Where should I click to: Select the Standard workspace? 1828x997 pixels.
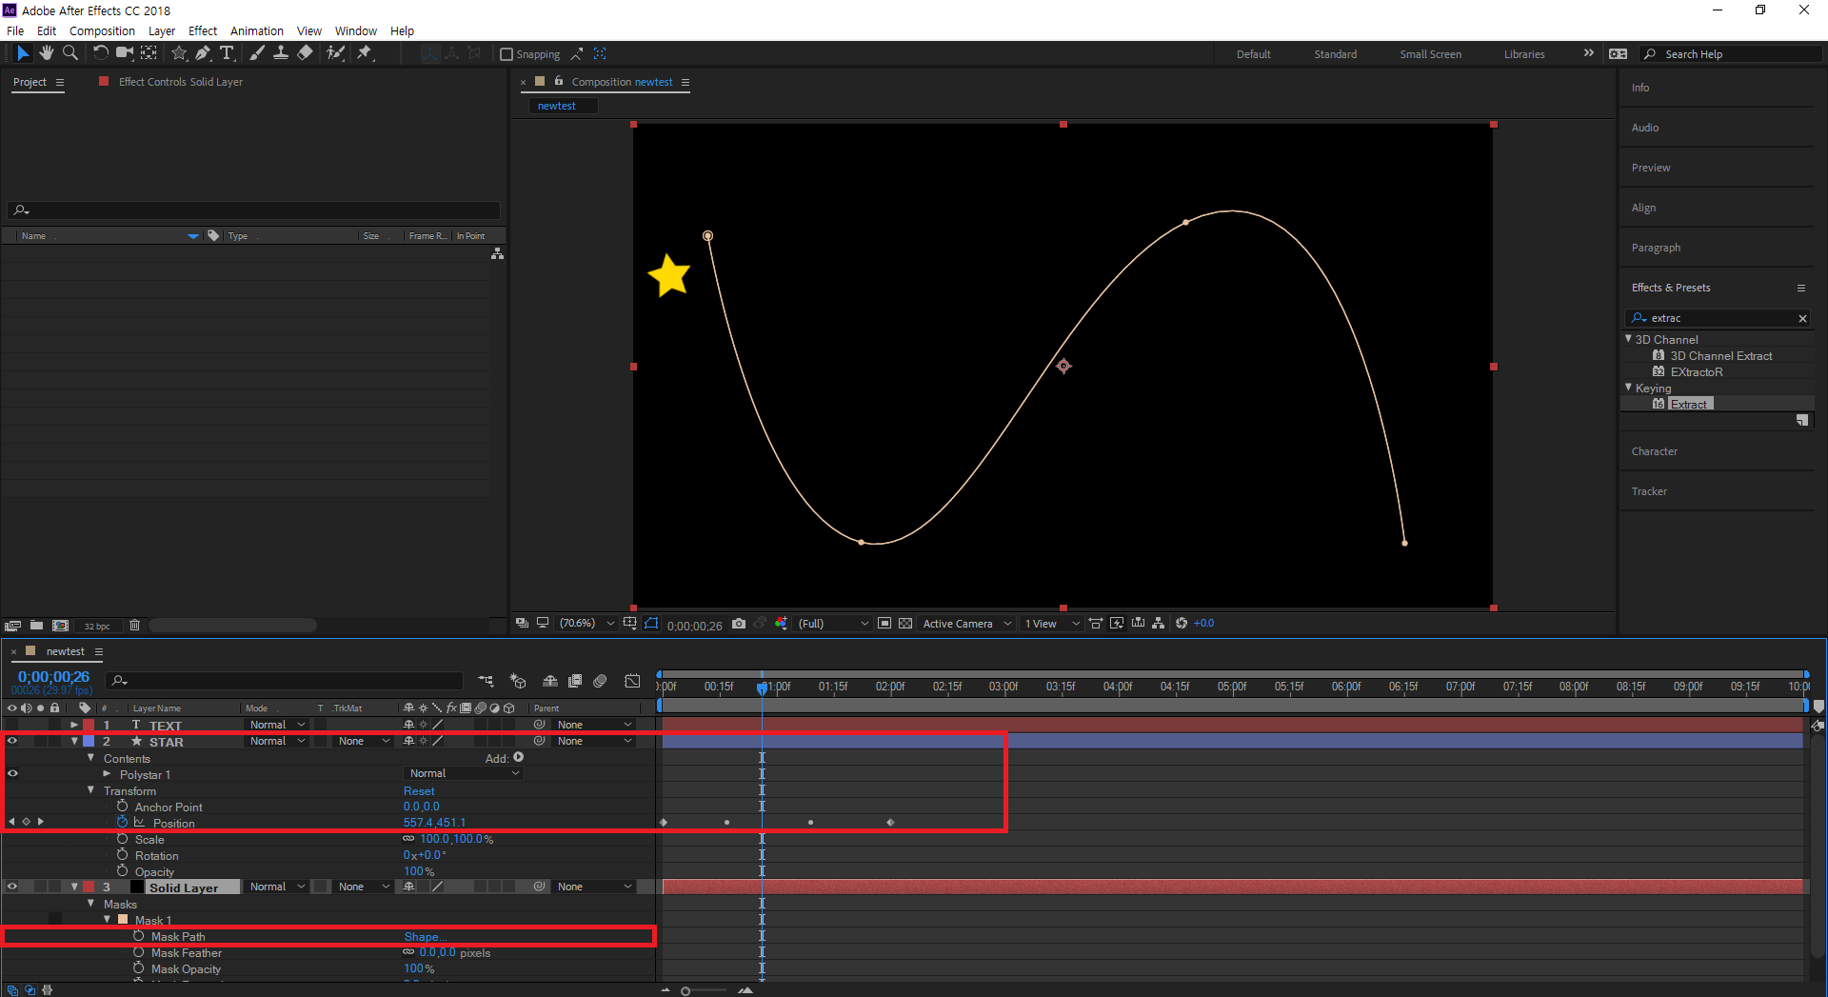[1335, 54]
